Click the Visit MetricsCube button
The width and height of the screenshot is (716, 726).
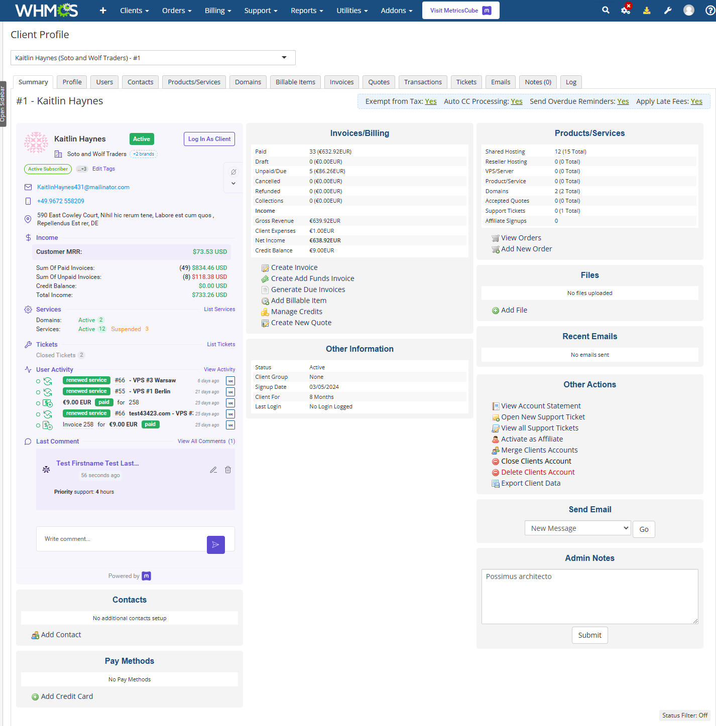(461, 11)
